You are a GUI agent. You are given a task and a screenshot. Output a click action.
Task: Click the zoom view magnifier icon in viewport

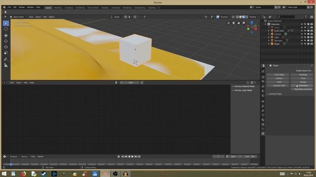(243, 23)
